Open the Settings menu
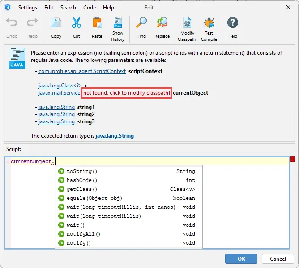This screenshot has width=299, height=268. [x=28, y=8]
